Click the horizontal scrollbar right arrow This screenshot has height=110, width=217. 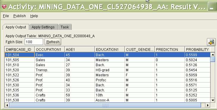tap(207, 105)
